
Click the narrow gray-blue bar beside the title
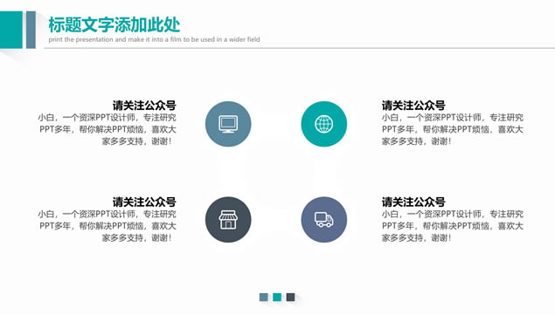31,30
